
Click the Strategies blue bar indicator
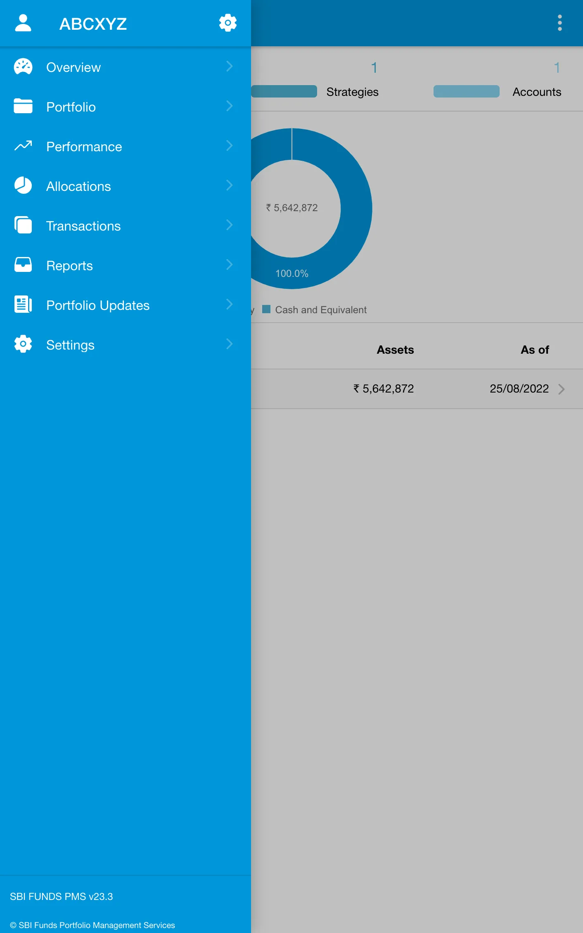click(x=284, y=91)
